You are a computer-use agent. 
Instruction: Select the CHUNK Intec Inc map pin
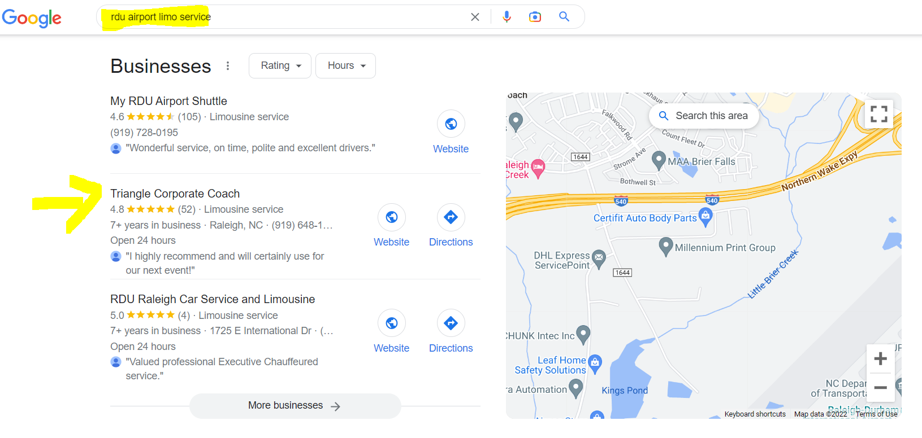pyautogui.click(x=583, y=335)
